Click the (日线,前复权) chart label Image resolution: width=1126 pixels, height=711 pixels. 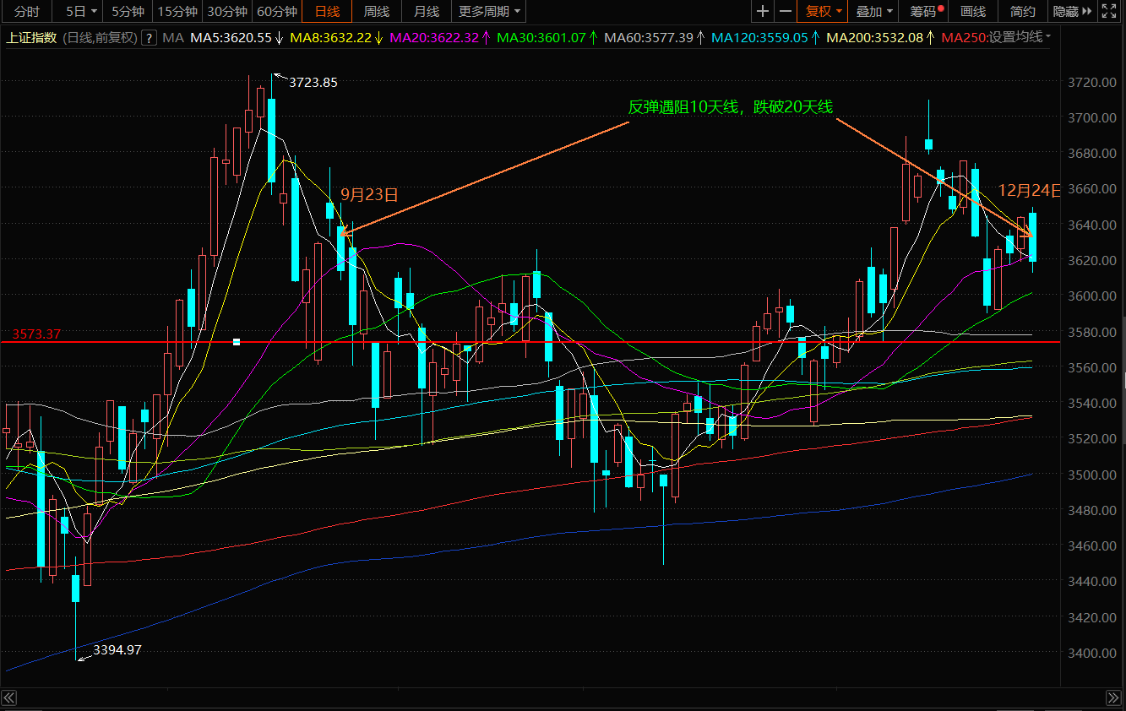[x=101, y=38]
